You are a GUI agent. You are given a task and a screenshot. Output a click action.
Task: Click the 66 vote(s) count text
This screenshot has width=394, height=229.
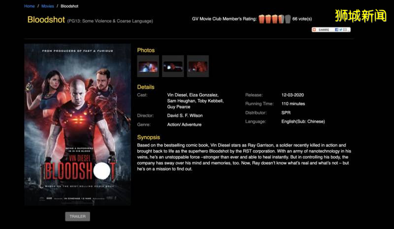tap(302, 19)
